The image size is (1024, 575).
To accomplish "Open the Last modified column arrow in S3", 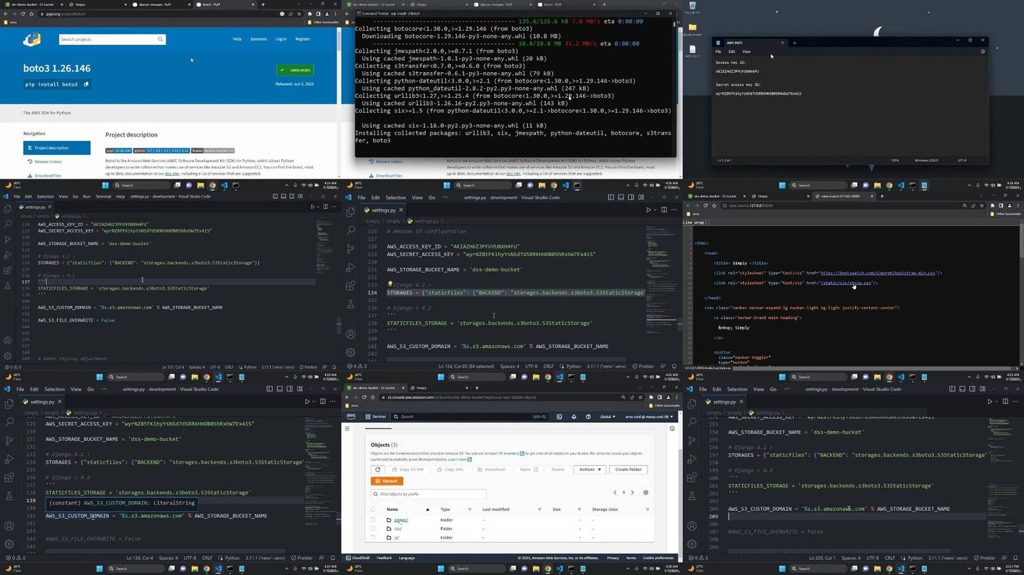I will click(x=540, y=510).
